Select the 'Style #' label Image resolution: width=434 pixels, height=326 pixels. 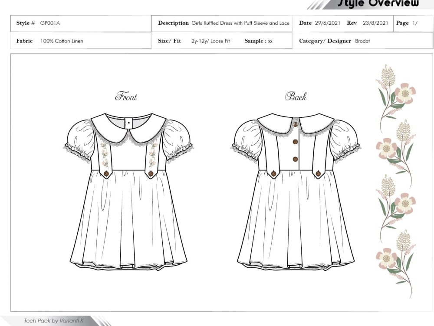click(26, 23)
